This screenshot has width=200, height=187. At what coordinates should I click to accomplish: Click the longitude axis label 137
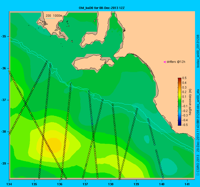point(85,184)
